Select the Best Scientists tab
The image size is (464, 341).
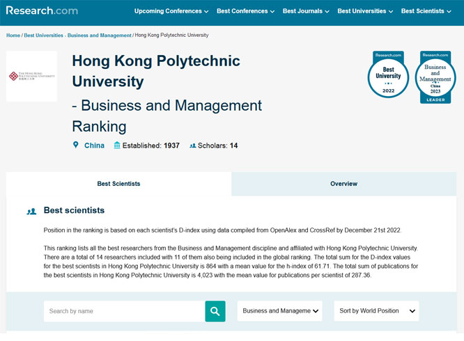pyautogui.click(x=118, y=184)
